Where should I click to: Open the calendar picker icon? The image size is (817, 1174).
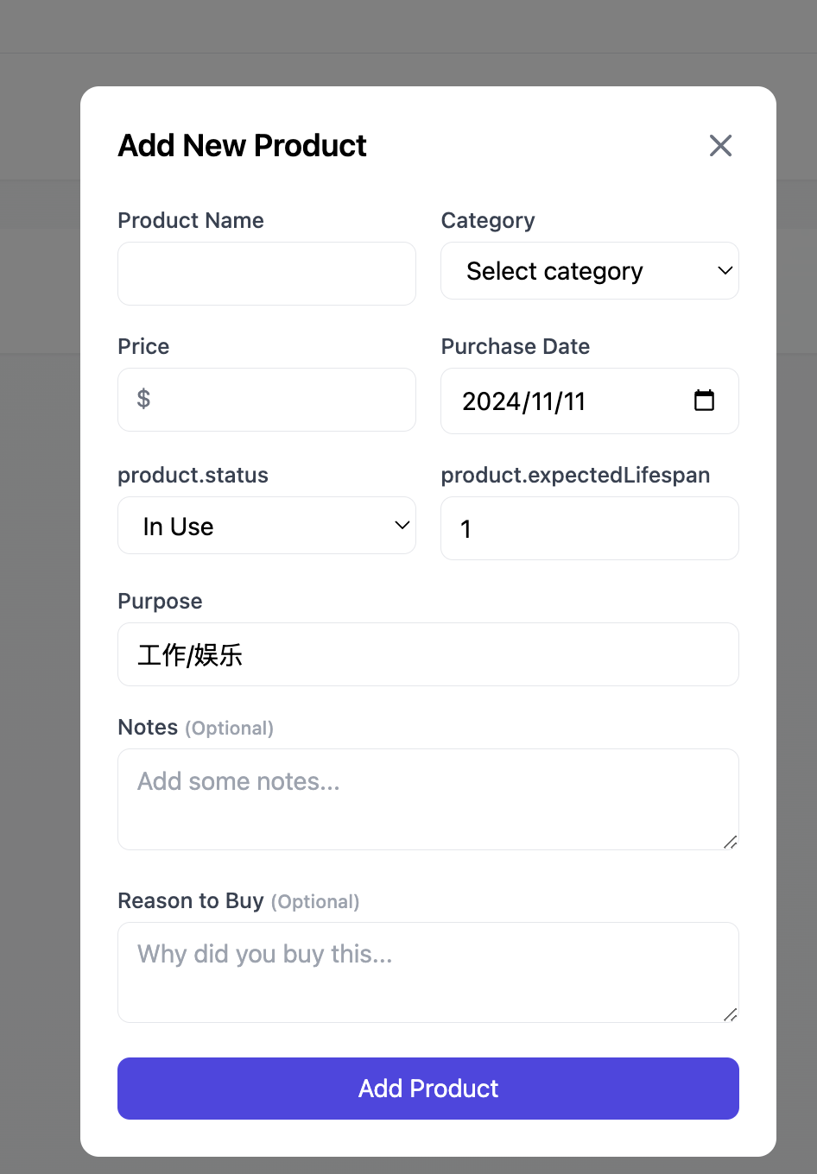coord(704,401)
